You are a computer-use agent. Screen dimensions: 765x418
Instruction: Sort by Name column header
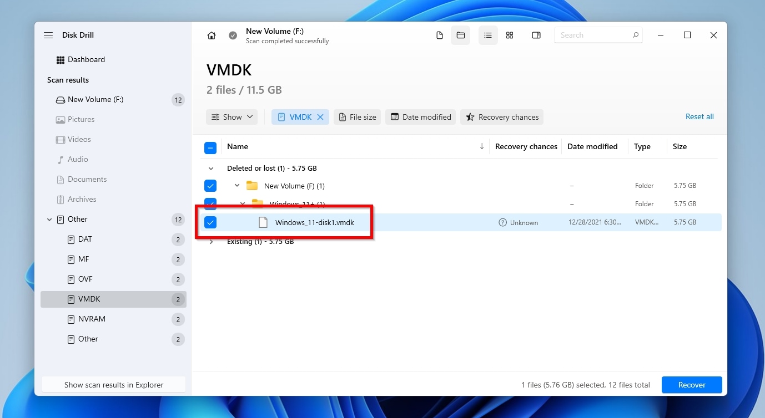tap(238, 146)
